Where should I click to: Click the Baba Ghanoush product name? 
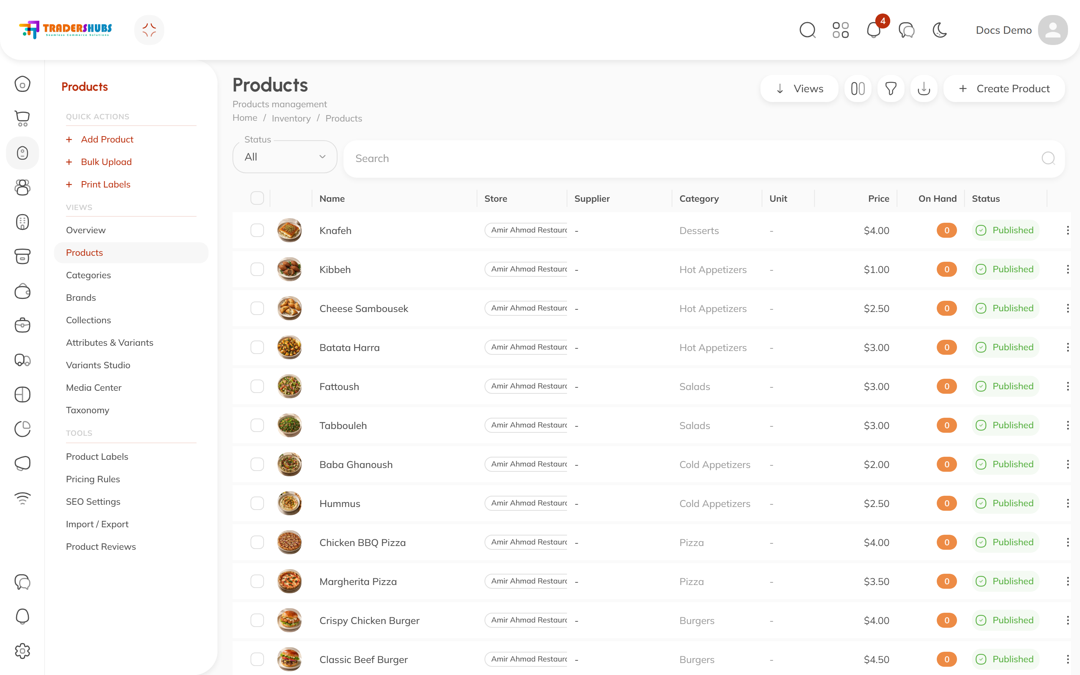click(356, 464)
